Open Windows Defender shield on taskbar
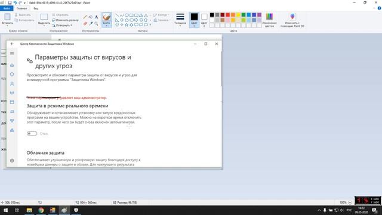This screenshot has height=215, width=382. pyautogui.click(x=76, y=210)
